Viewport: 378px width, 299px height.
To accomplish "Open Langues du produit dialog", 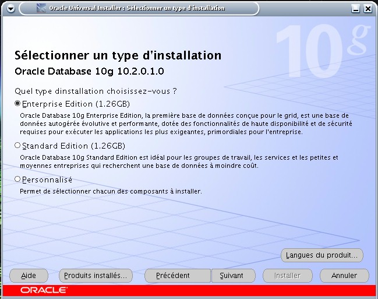I will pyautogui.click(x=322, y=255).
